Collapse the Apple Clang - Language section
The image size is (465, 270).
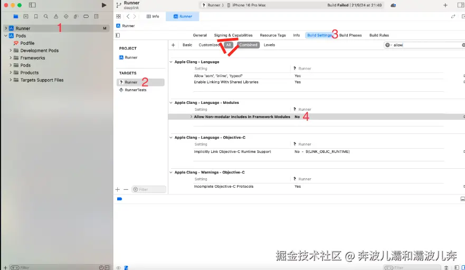[x=171, y=62]
